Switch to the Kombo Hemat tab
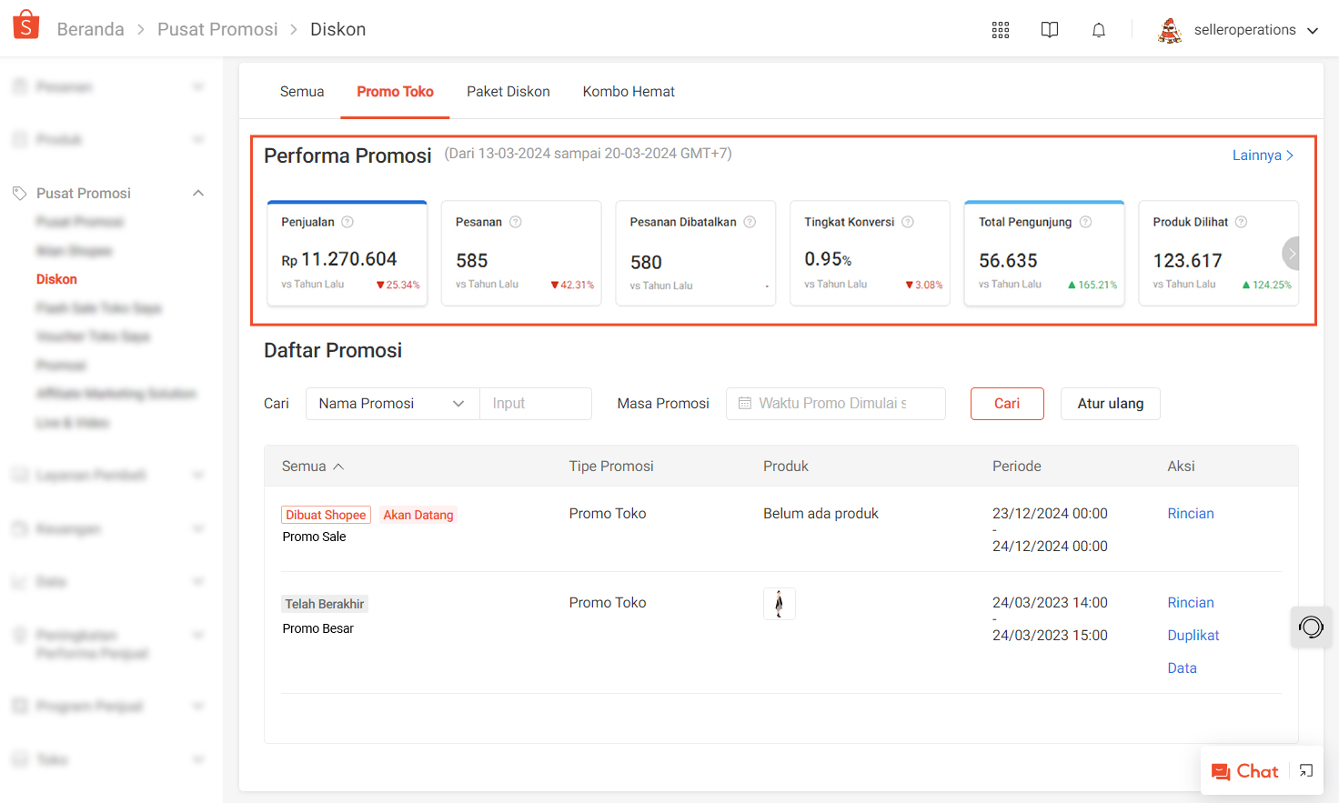This screenshot has width=1339, height=803. (x=629, y=92)
